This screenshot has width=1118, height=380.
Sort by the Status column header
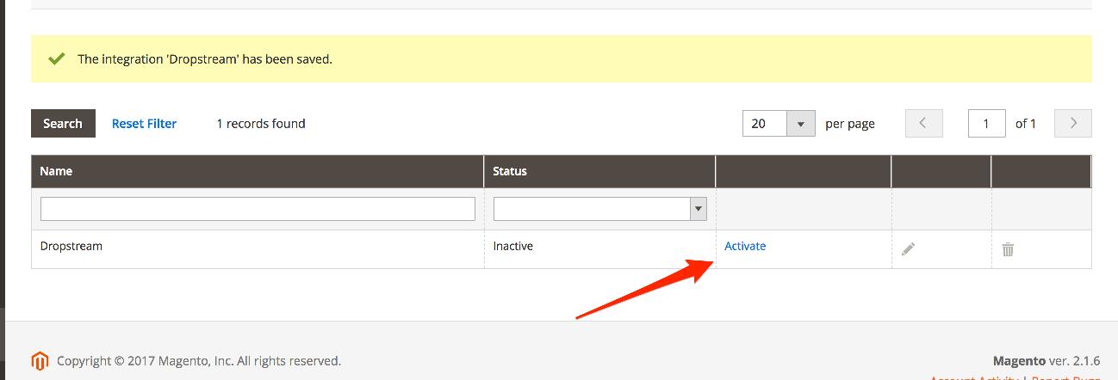[599, 171]
